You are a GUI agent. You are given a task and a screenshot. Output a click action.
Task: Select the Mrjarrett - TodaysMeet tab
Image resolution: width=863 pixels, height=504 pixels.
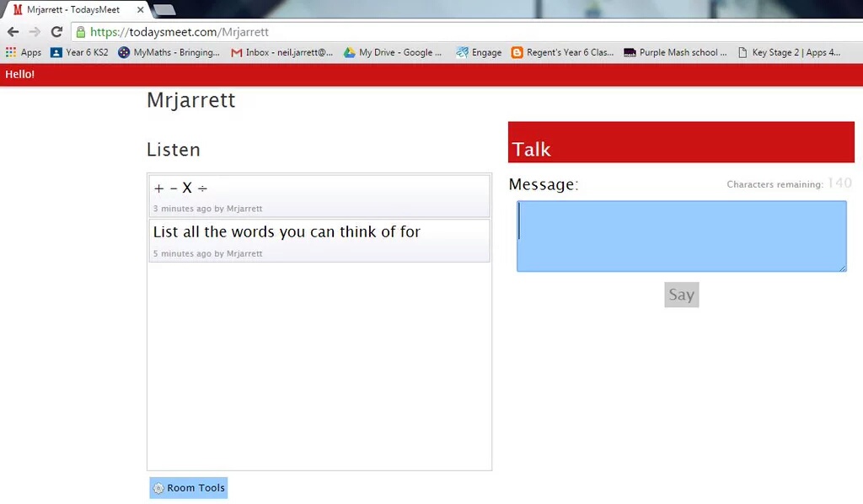tap(72, 10)
